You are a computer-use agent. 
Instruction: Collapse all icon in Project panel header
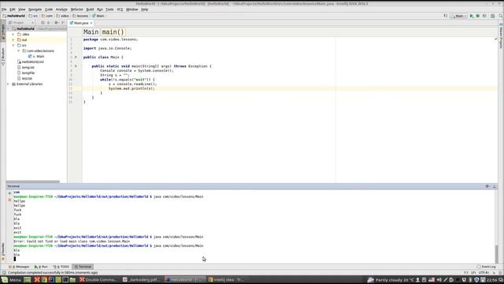[49, 23]
